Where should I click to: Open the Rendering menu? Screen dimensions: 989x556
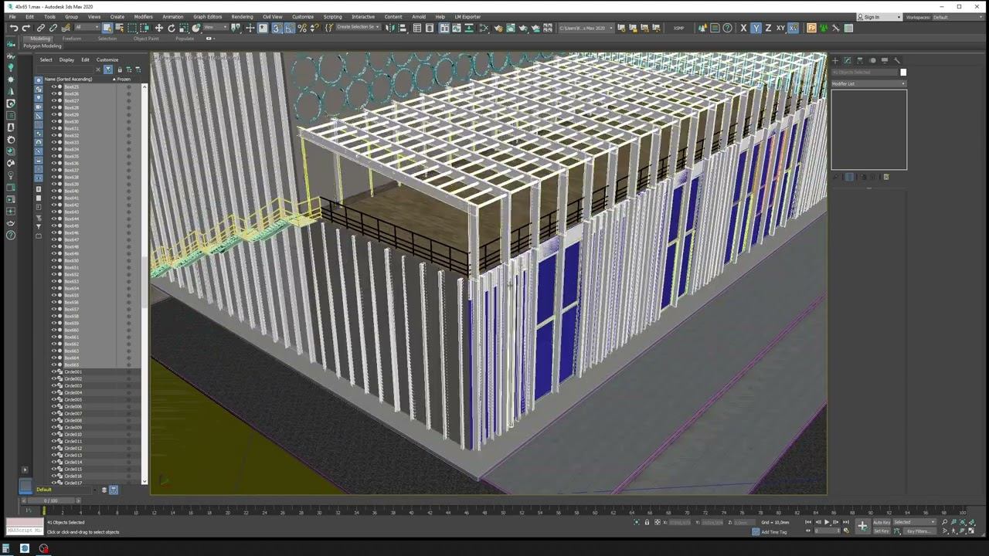[242, 16]
